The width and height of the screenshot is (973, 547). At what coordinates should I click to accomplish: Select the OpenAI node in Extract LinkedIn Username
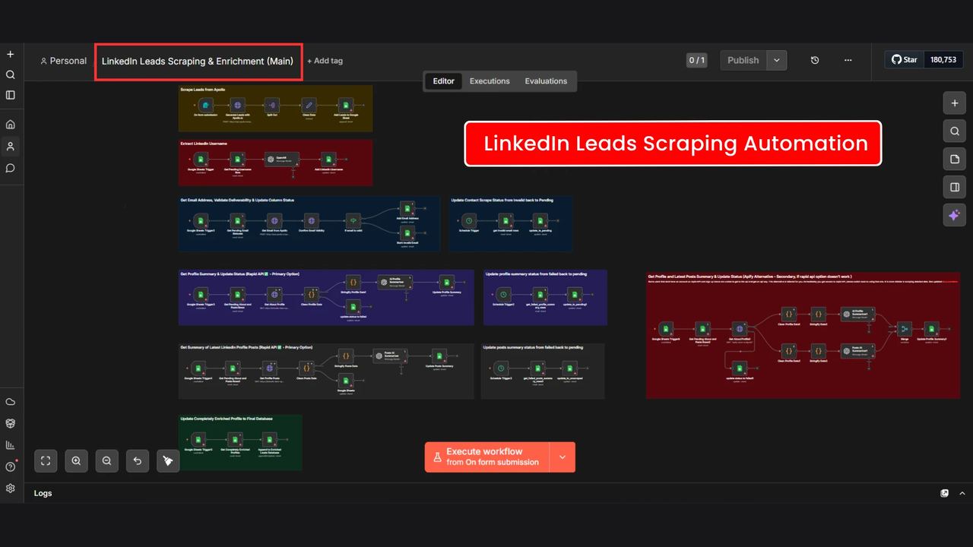click(282, 159)
